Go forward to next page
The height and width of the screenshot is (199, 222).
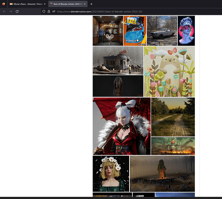(x=11, y=12)
